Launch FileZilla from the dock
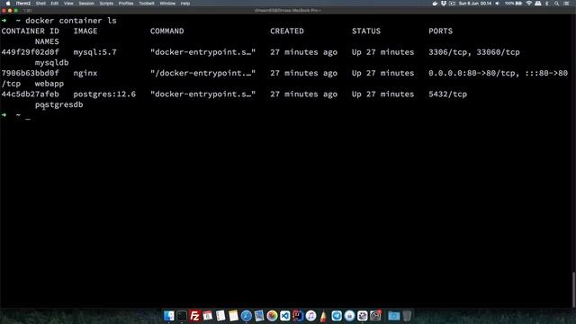 pyautogui.click(x=194, y=316)
